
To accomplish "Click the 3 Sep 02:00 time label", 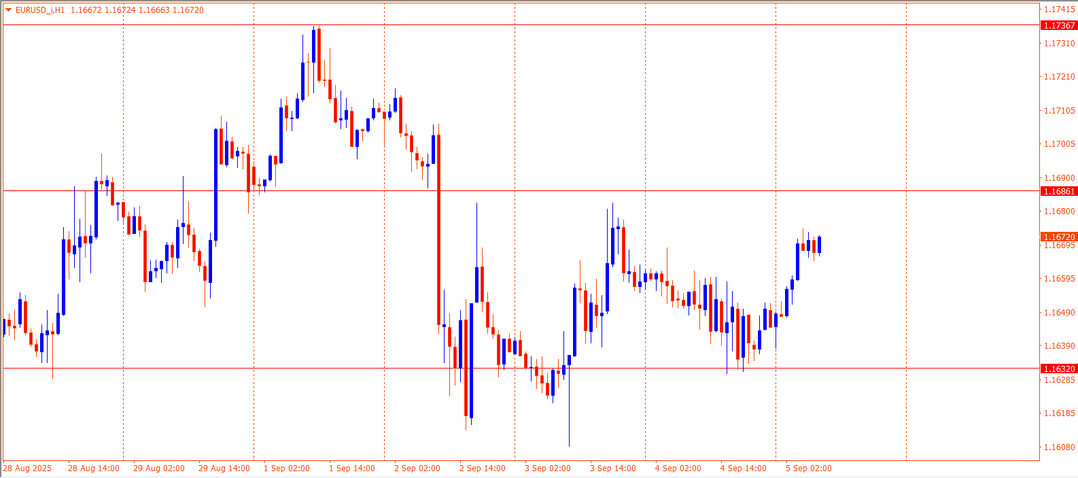I will point(548,468).
